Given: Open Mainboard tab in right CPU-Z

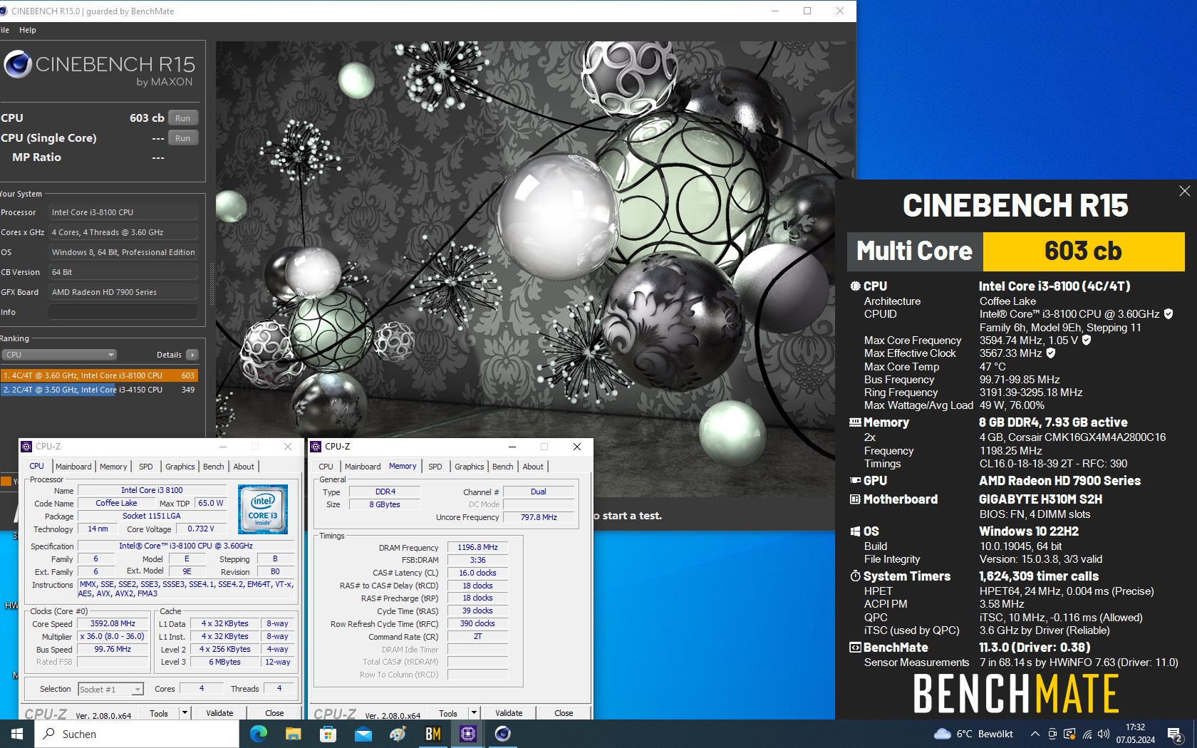Looking at the screenshot, I should [x=363, y=467].
